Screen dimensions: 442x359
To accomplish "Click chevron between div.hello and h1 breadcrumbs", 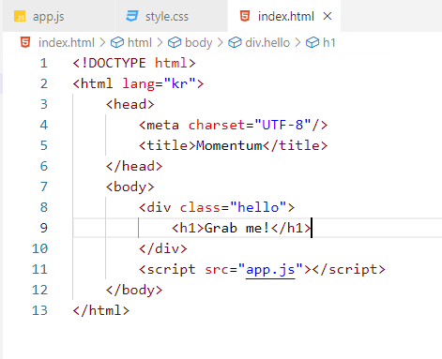I will [297, 42].
